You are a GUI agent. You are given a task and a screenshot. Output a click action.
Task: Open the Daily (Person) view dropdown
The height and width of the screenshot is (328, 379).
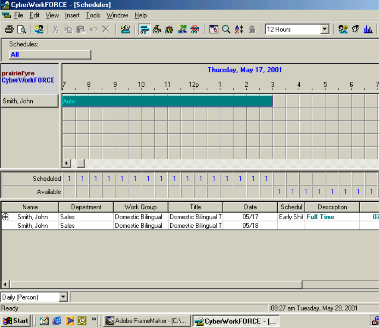pos(63,297)
